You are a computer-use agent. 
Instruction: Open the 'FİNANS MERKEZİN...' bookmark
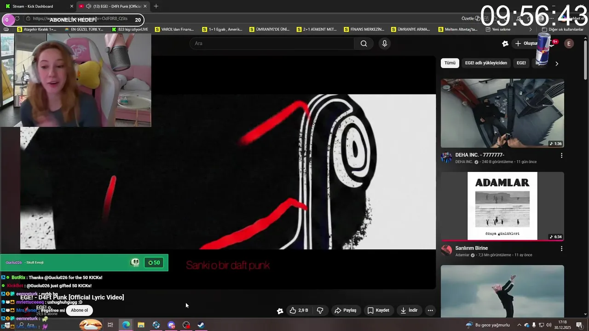tap(364, 29)
